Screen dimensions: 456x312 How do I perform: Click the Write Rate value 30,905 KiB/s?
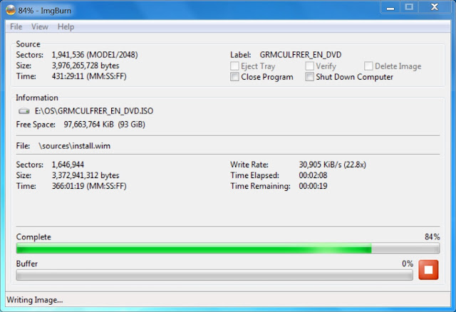(x=333, y=165)
